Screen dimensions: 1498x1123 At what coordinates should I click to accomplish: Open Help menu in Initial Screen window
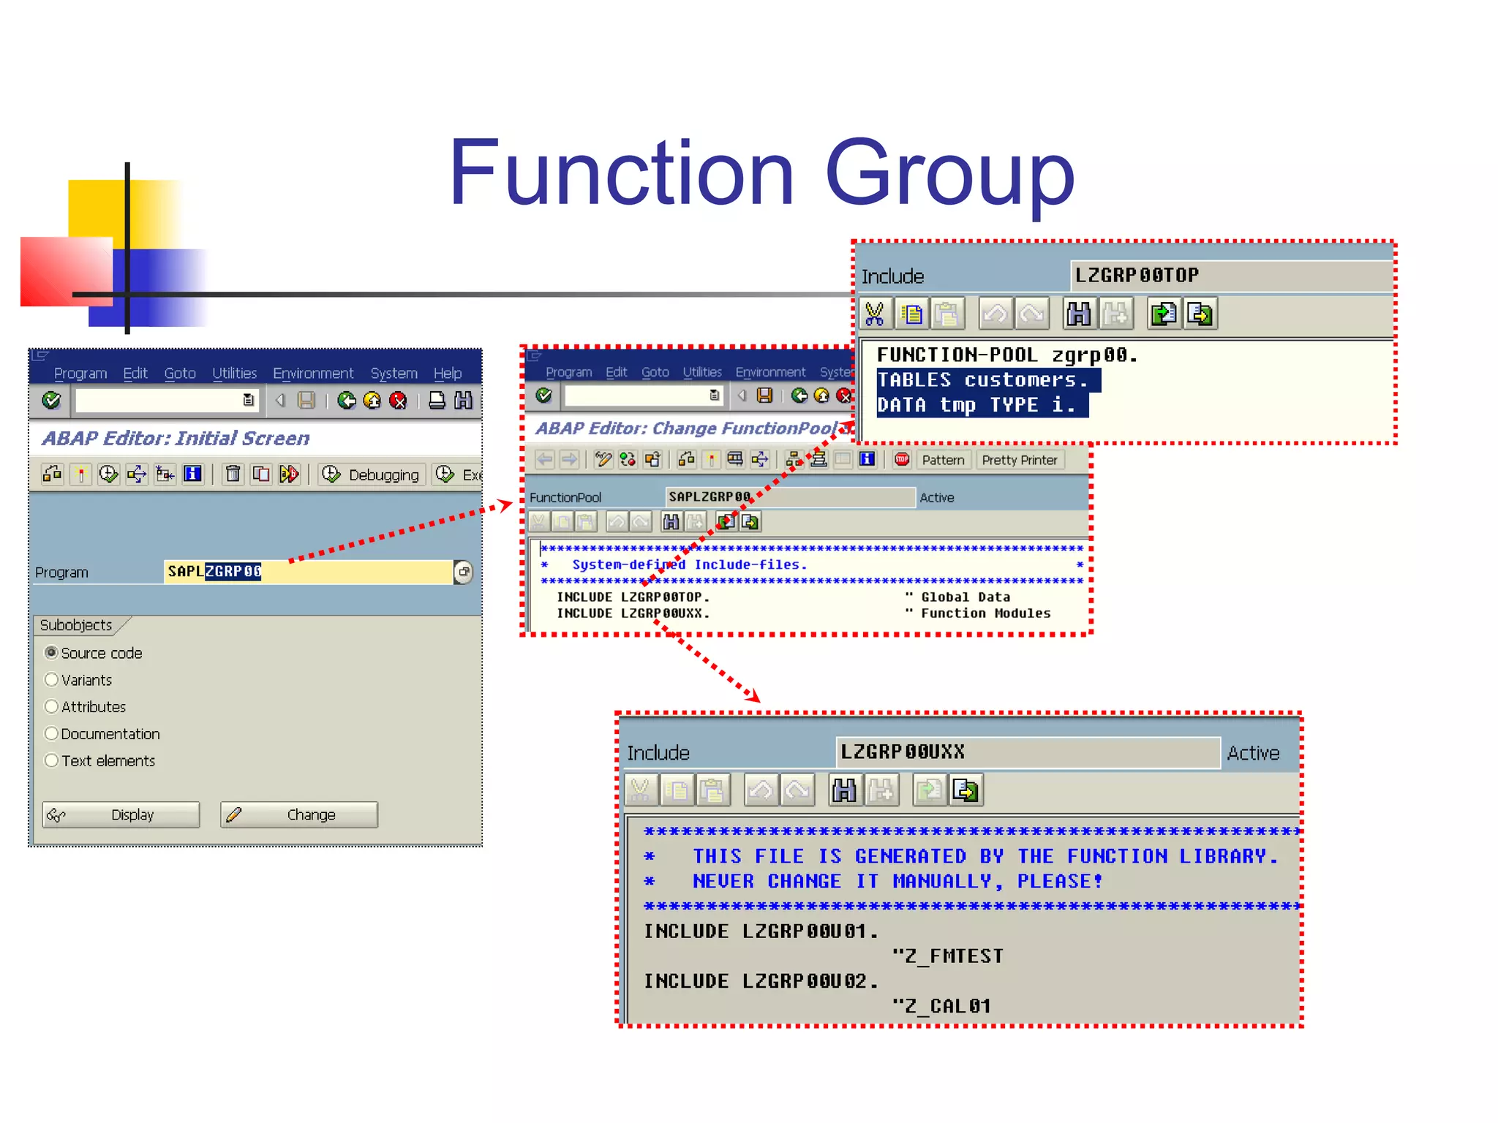pyautogui.click(x=448, y=374)
